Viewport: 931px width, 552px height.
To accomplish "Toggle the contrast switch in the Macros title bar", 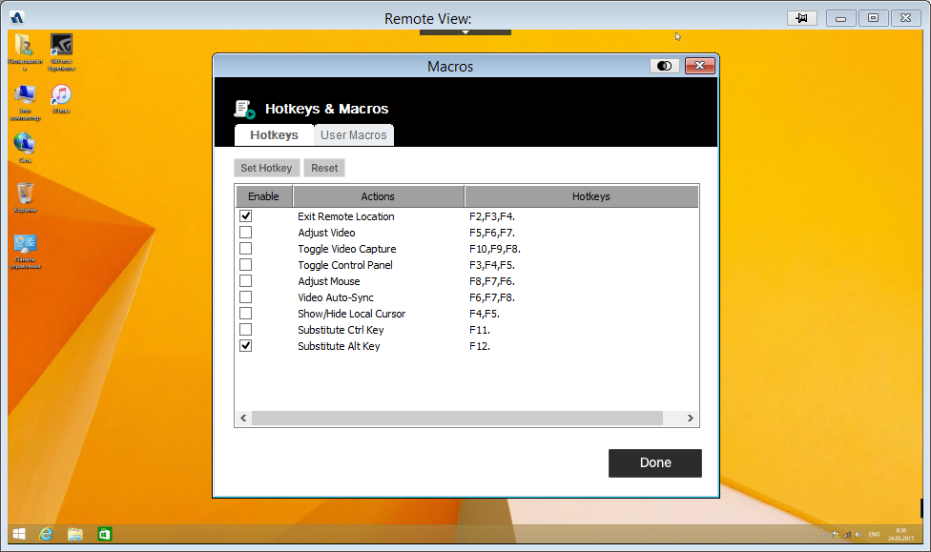I will 665,66.
